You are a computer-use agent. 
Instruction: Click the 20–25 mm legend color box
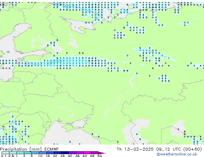(x=57, y=153)
